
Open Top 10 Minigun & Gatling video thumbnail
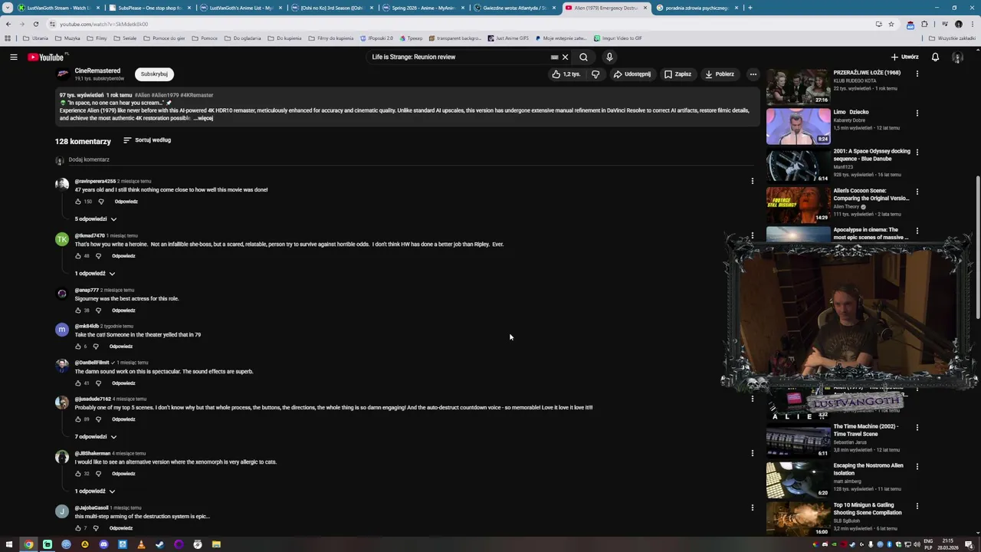pyautogui.click(x=798, y=518)
